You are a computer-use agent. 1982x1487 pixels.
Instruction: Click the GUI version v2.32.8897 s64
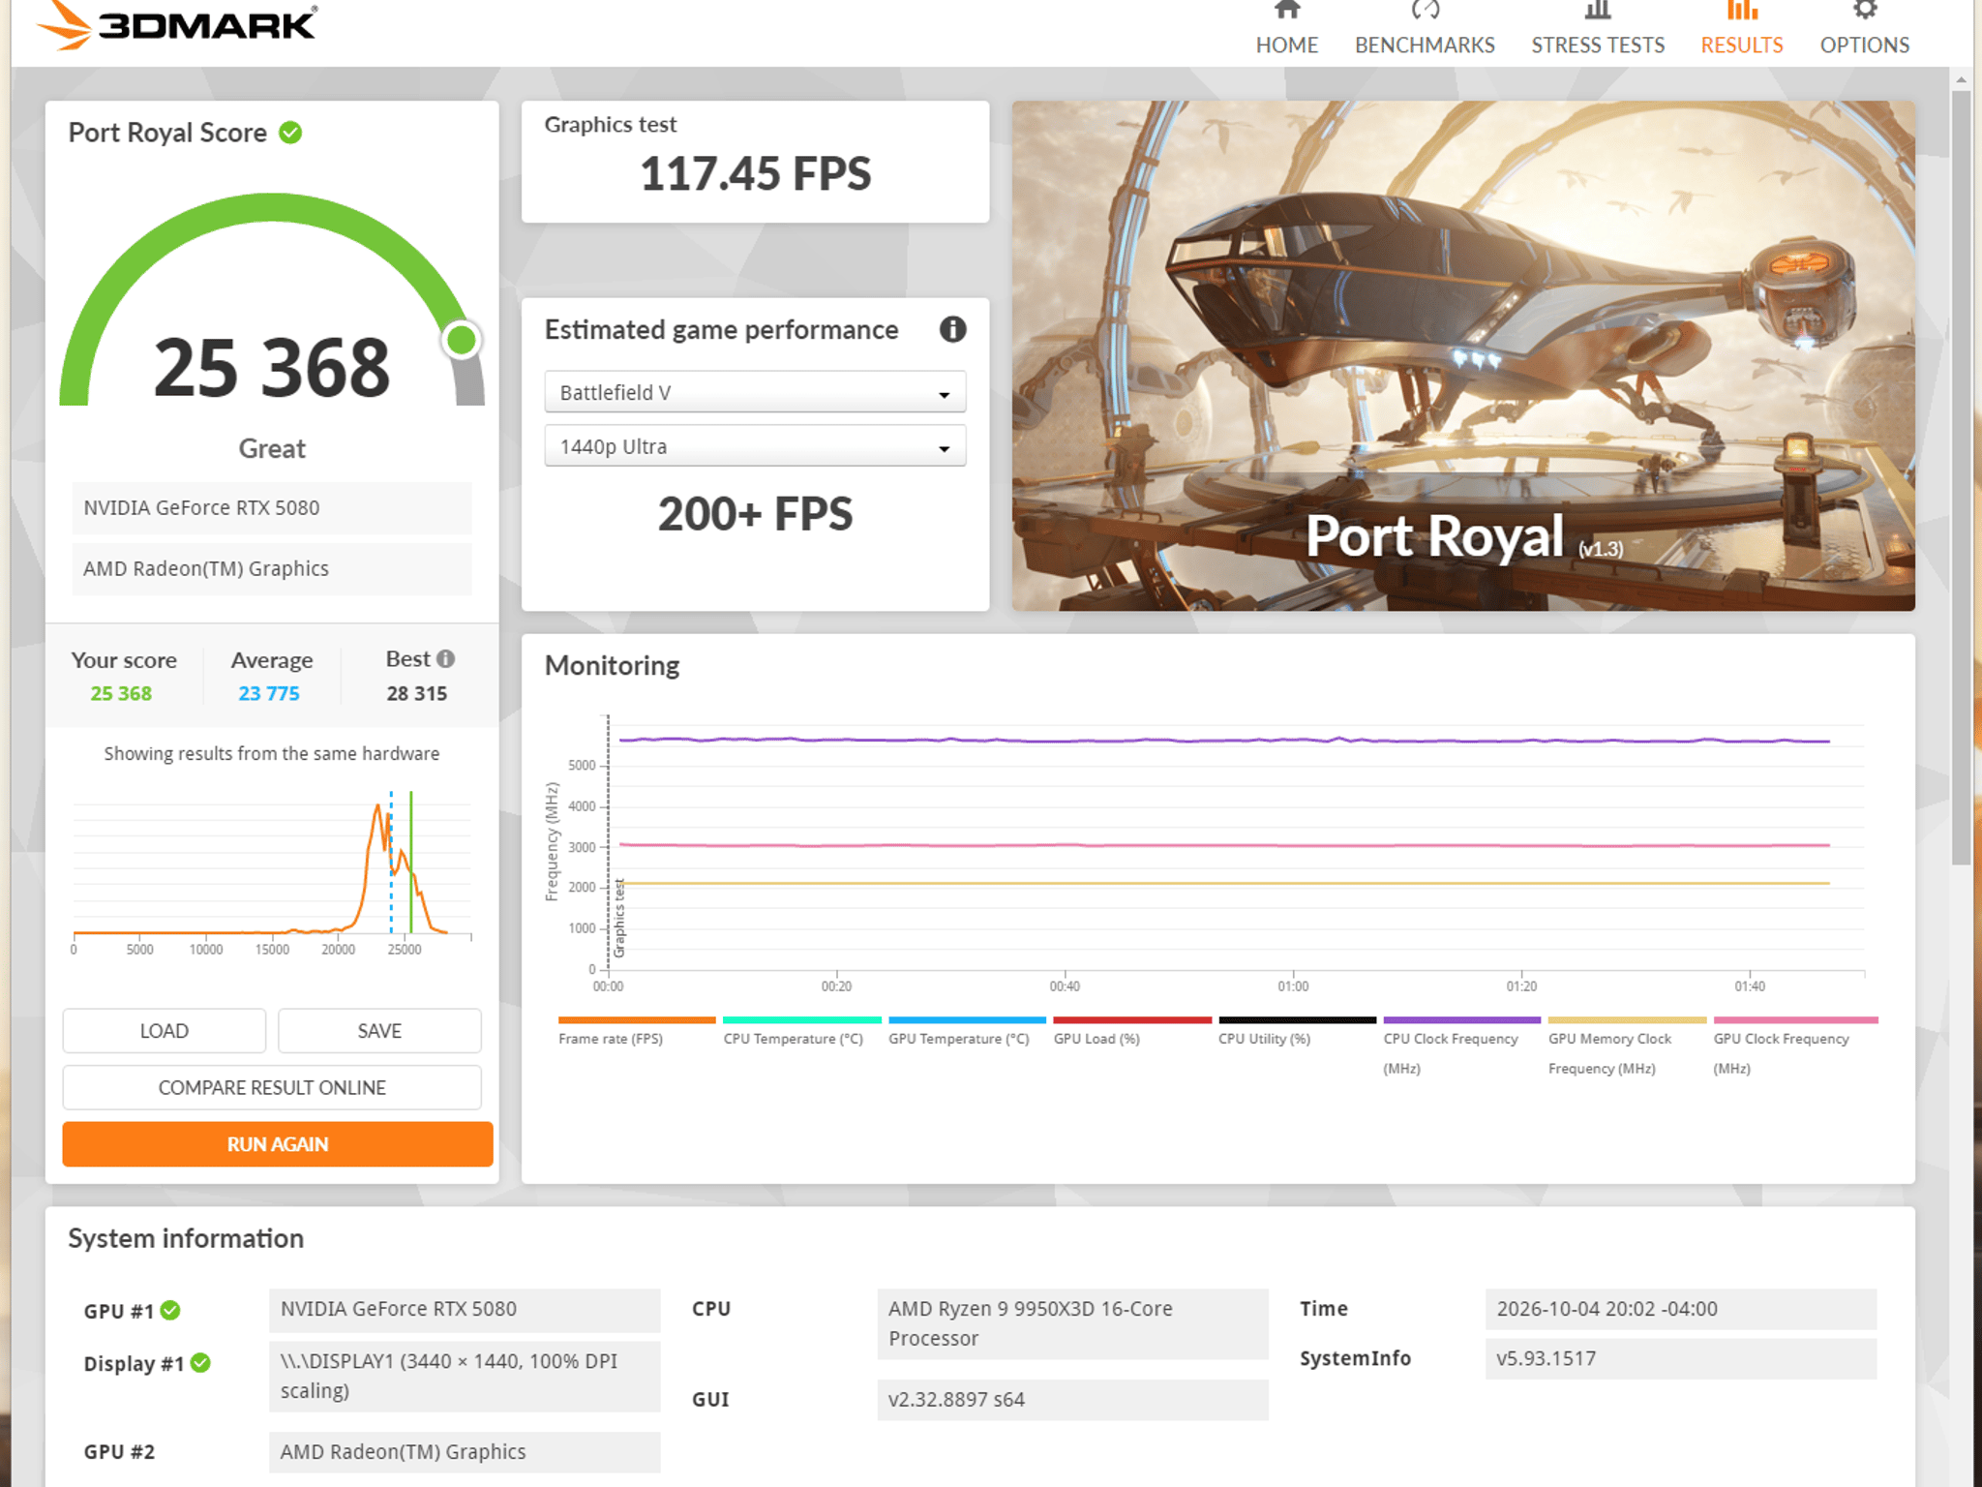pos(1072,1399)
